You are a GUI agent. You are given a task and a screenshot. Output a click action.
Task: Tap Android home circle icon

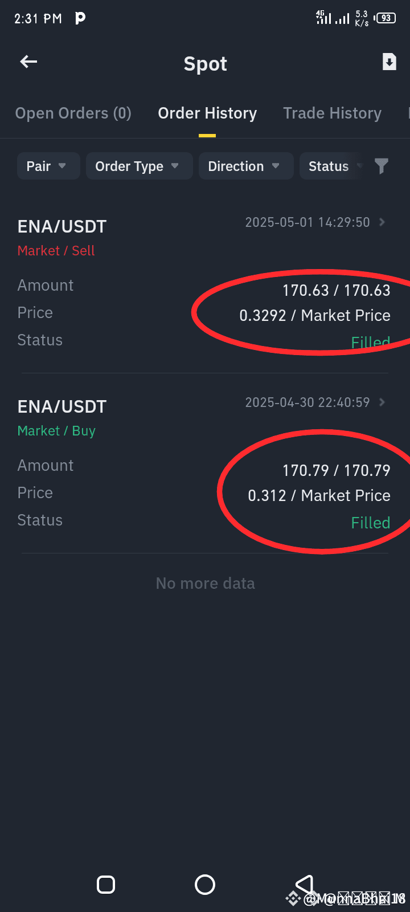205,885
